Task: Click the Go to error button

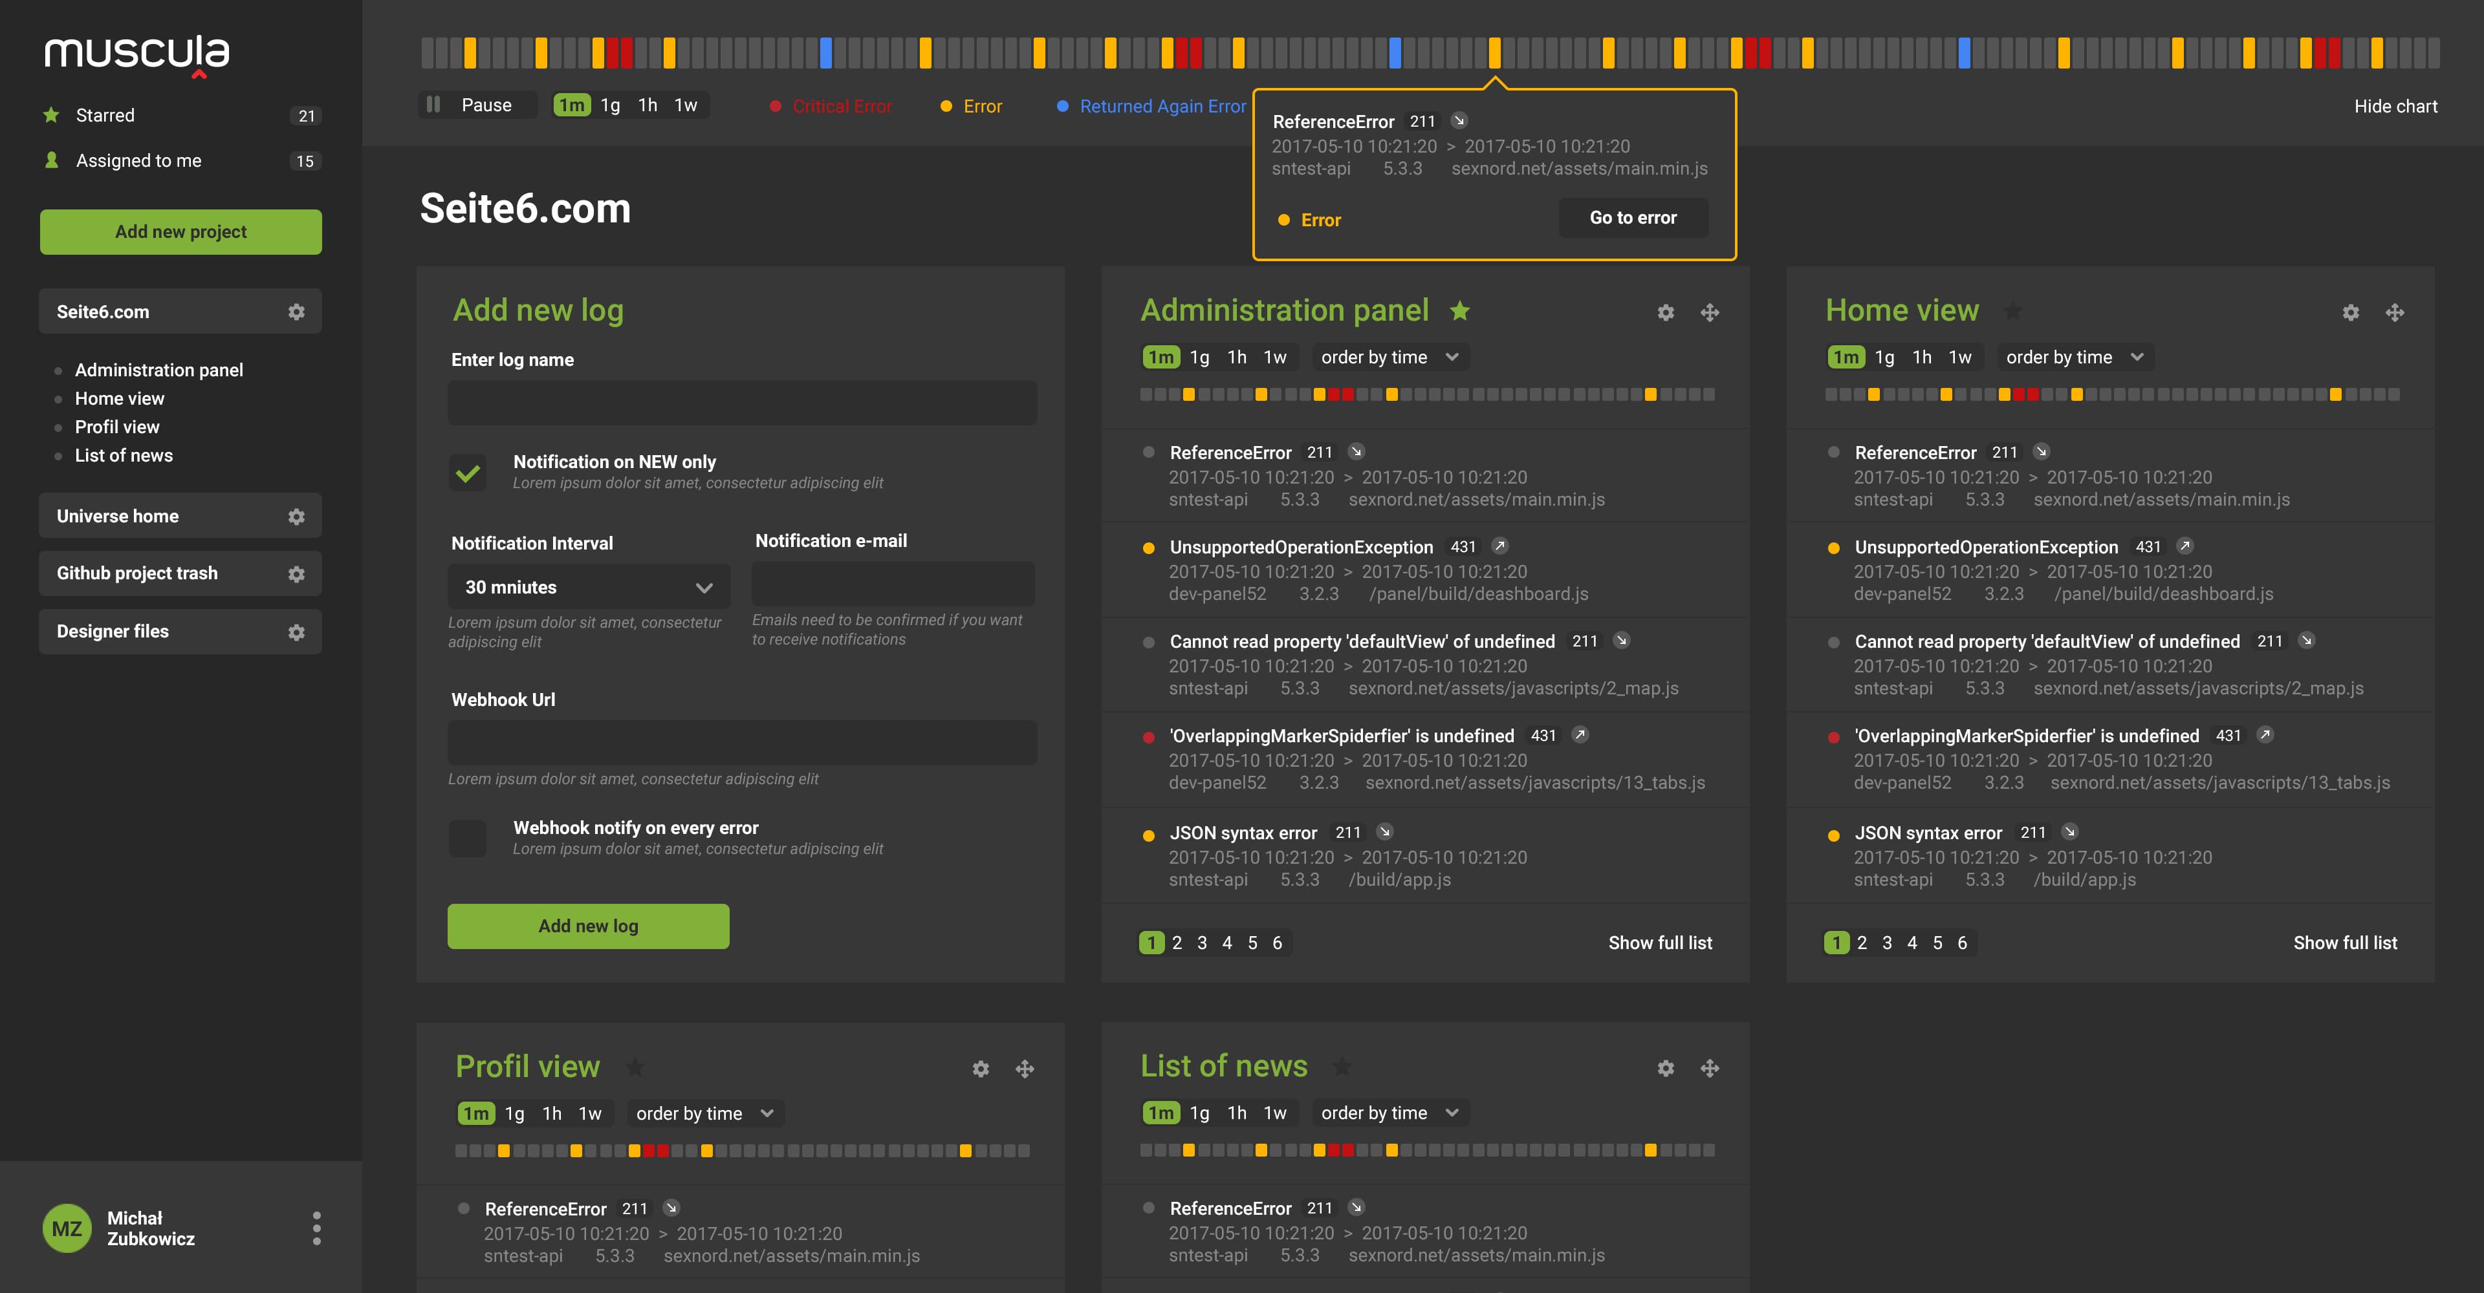Action: pos(1633,218)
